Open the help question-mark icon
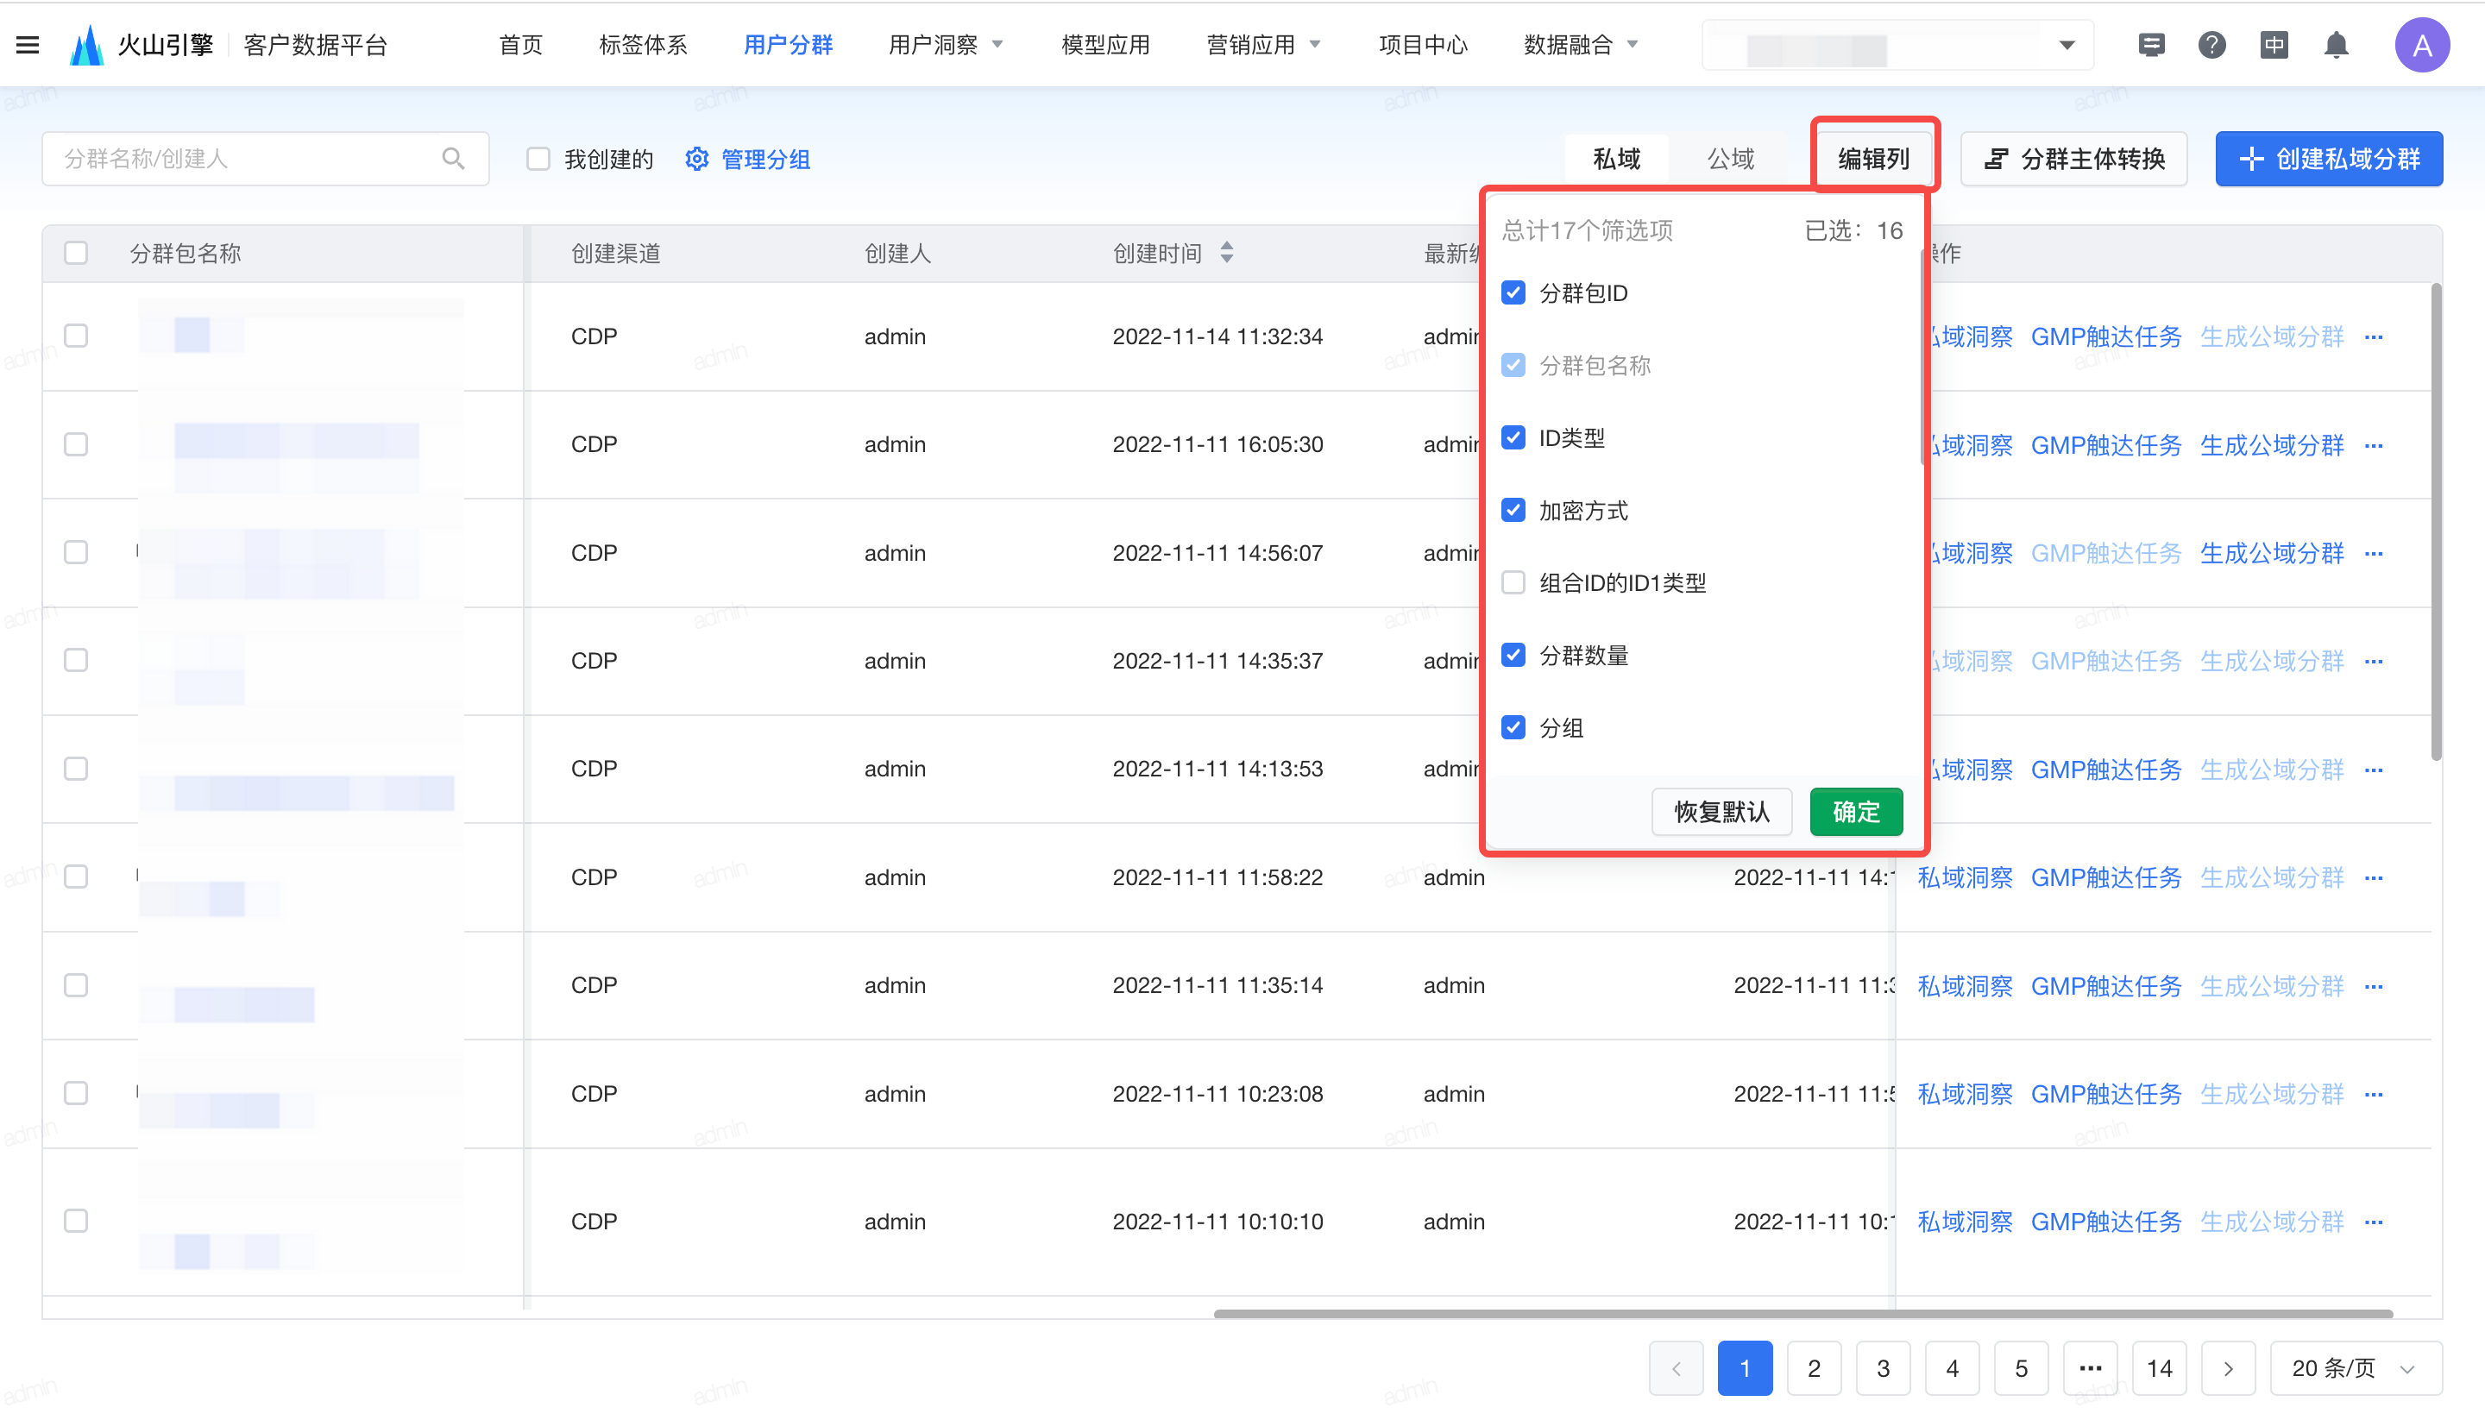Image resolution: width=2485 pixels, height=1420 pixels. click(2212, 45)
